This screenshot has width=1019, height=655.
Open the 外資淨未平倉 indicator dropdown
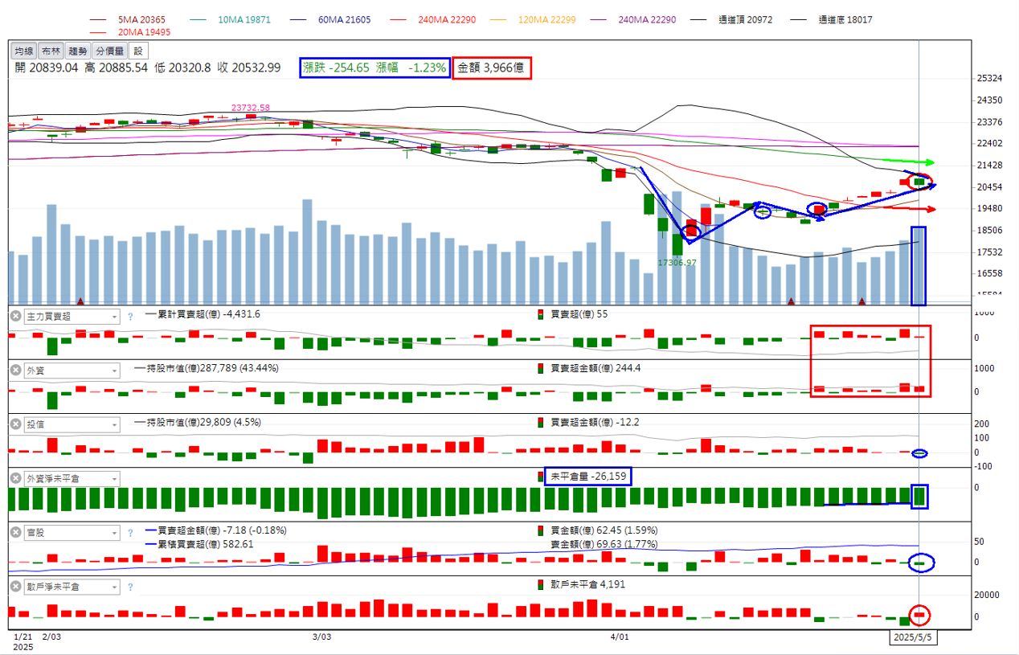tap(72, 479)
